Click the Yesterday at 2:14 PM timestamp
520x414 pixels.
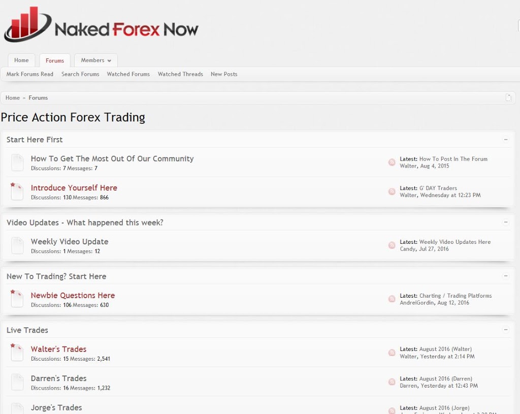click(448, 356)
